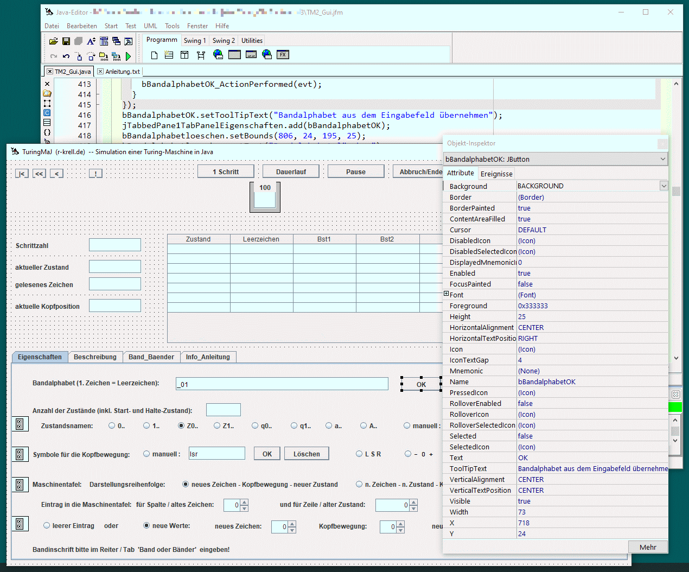Switch to the Ereignisse tab

click(496, 174)
